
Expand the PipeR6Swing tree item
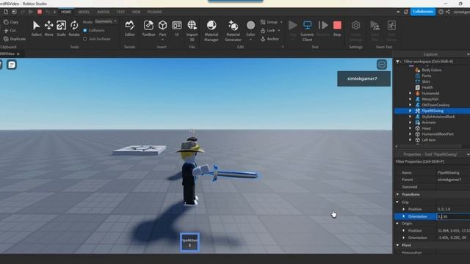411,111
